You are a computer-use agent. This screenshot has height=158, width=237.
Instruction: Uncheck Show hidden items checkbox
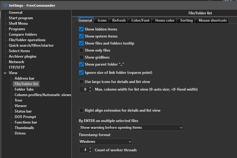coord(81,29)
